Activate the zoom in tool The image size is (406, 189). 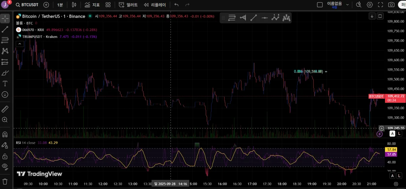click(x=5, y=120)
